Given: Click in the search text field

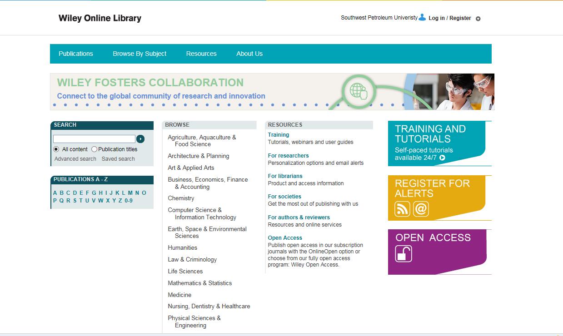Looking at the screenshot, I should point(94,139).
